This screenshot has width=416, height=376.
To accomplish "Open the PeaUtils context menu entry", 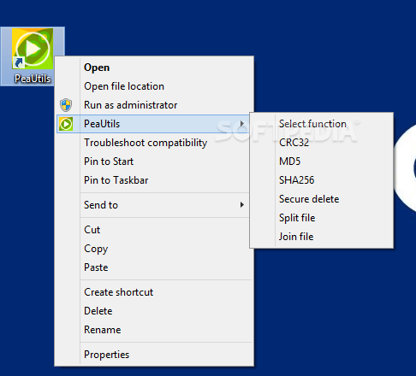I will click(x=153, y=124).
